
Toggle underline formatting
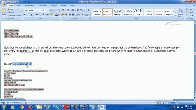(x=32, y=15)
